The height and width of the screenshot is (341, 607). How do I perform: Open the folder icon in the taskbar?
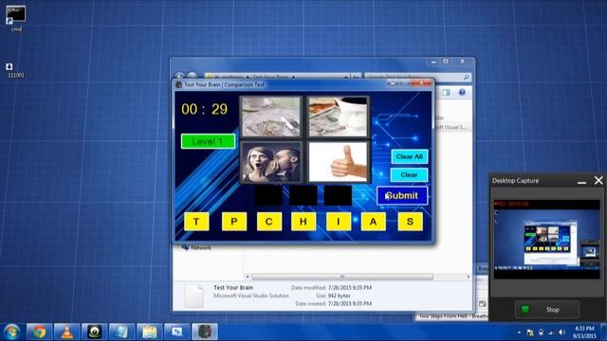click(x=150, y=332)
